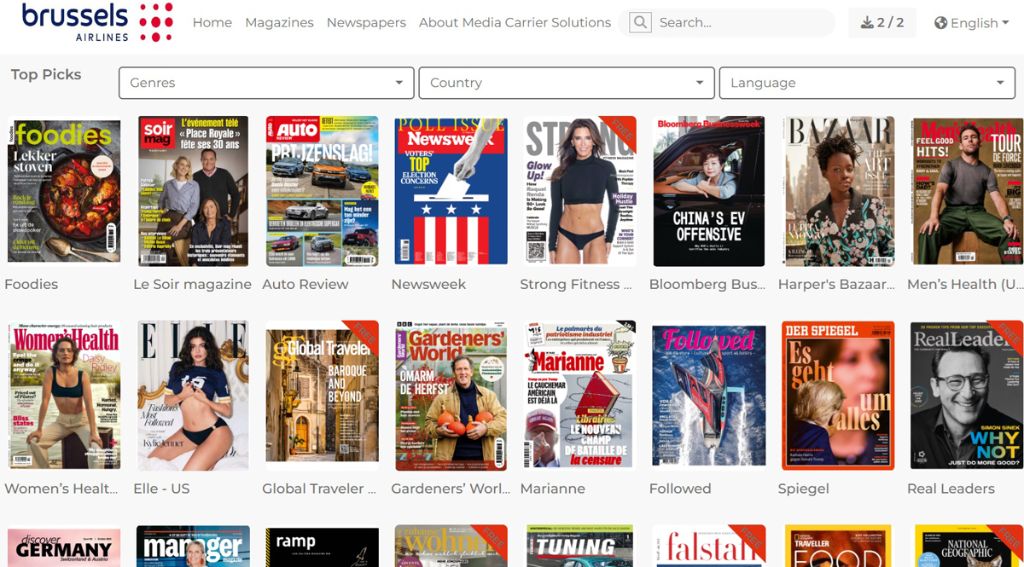Click the search magnifier icon
This screenshot has height=567, width=1024.
tap(640, 23)
